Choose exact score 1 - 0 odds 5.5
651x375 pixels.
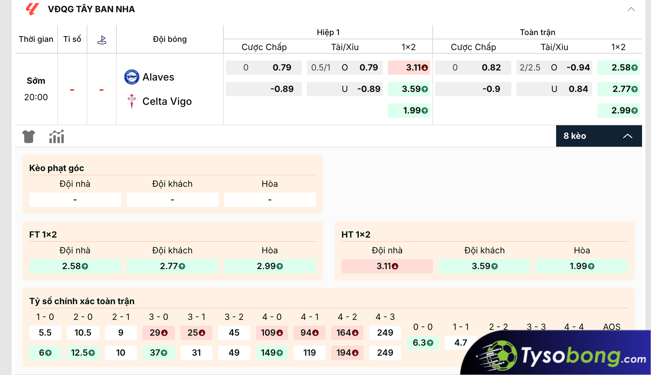point(45,333)
